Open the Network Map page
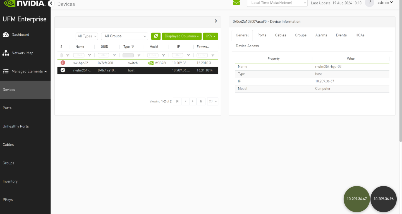Screen dimensions: 402x214 coord(22,53)
